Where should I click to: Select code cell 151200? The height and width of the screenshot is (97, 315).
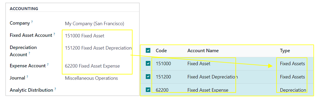pos(163,77)
